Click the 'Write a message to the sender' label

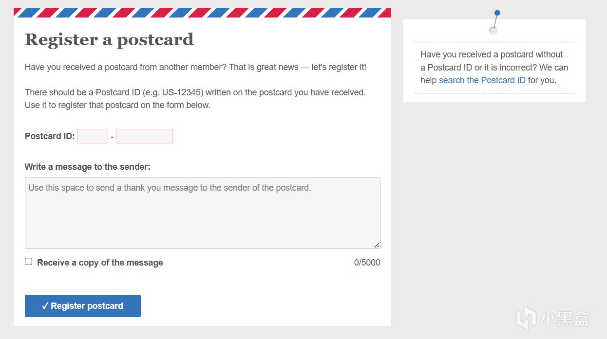coord(88,167)
